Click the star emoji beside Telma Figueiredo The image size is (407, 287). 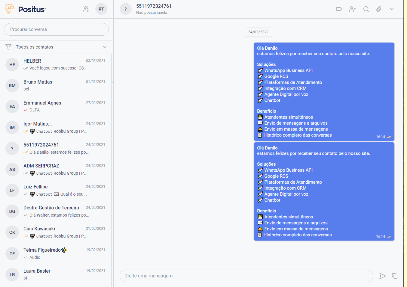[x=64, y=250]
